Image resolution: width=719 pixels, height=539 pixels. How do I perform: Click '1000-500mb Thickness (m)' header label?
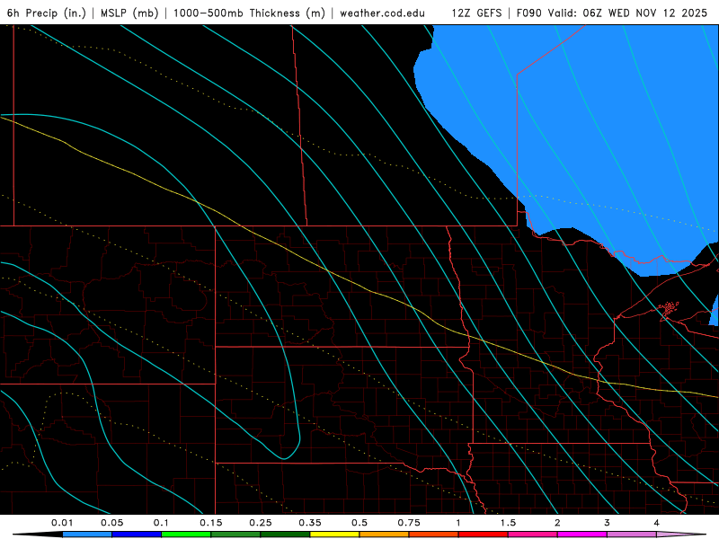pyautogui.click(x=249, y=13)
